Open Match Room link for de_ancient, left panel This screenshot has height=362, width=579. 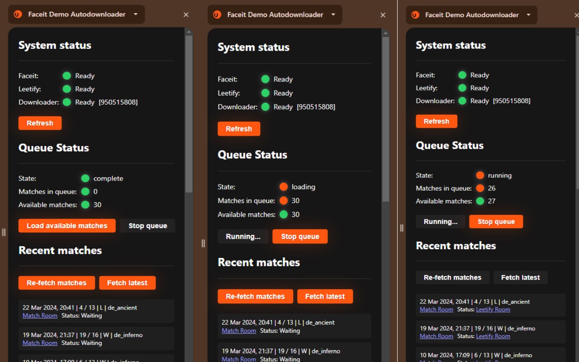(40, 315)
